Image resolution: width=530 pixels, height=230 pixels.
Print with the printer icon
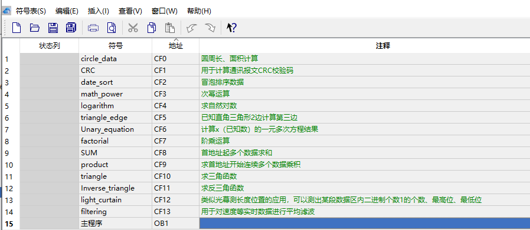tap(93, 28)
